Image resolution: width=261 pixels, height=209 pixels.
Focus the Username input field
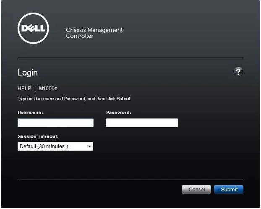(55, 123)
